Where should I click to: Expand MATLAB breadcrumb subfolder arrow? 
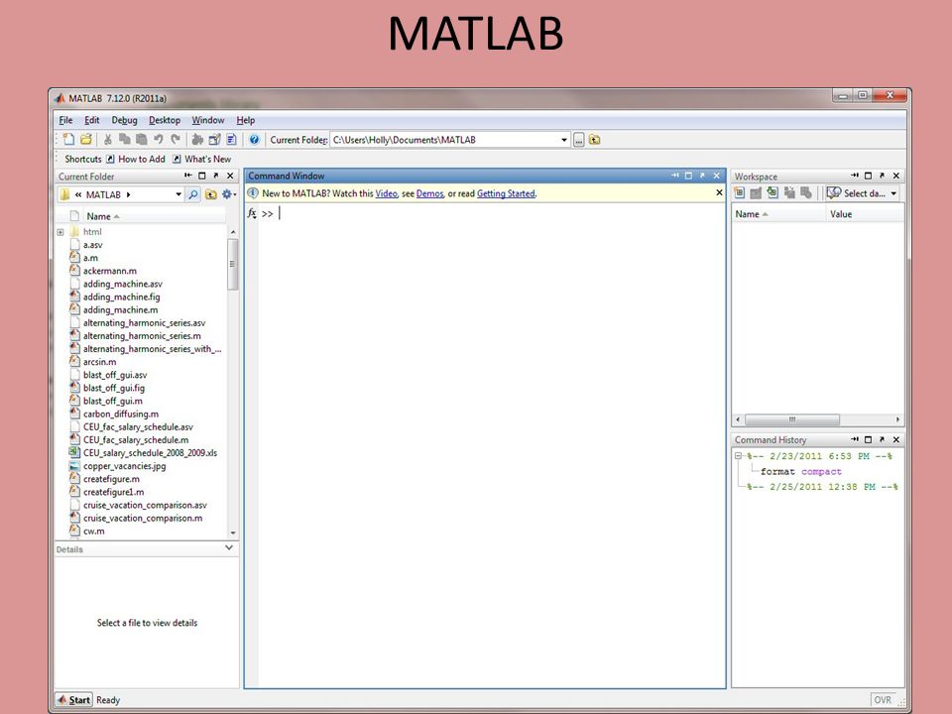pos(128,195)
